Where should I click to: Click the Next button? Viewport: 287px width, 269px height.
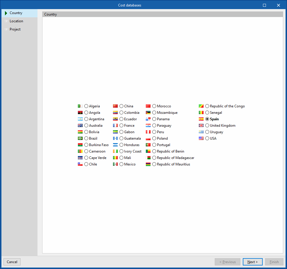(252, 262)
